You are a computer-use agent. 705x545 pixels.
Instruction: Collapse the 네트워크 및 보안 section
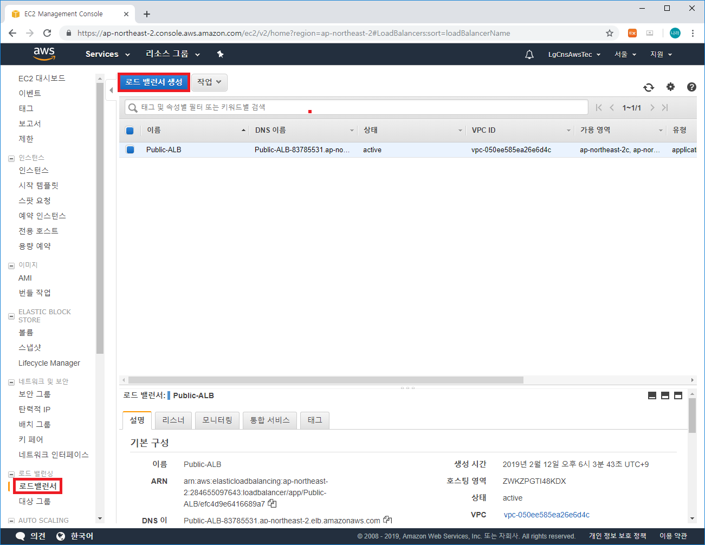tap(11, 382)
